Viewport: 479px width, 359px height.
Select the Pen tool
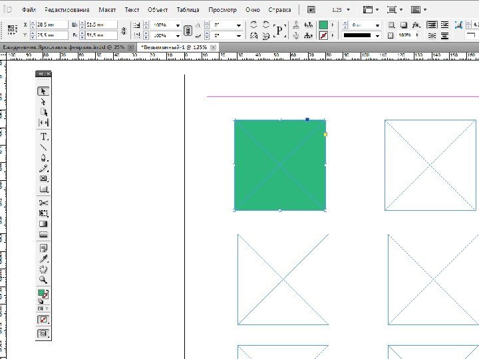pyautogui.click(x=43, y=158)
